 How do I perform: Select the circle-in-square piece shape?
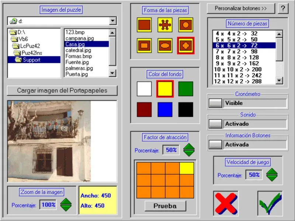coord(185,25)
